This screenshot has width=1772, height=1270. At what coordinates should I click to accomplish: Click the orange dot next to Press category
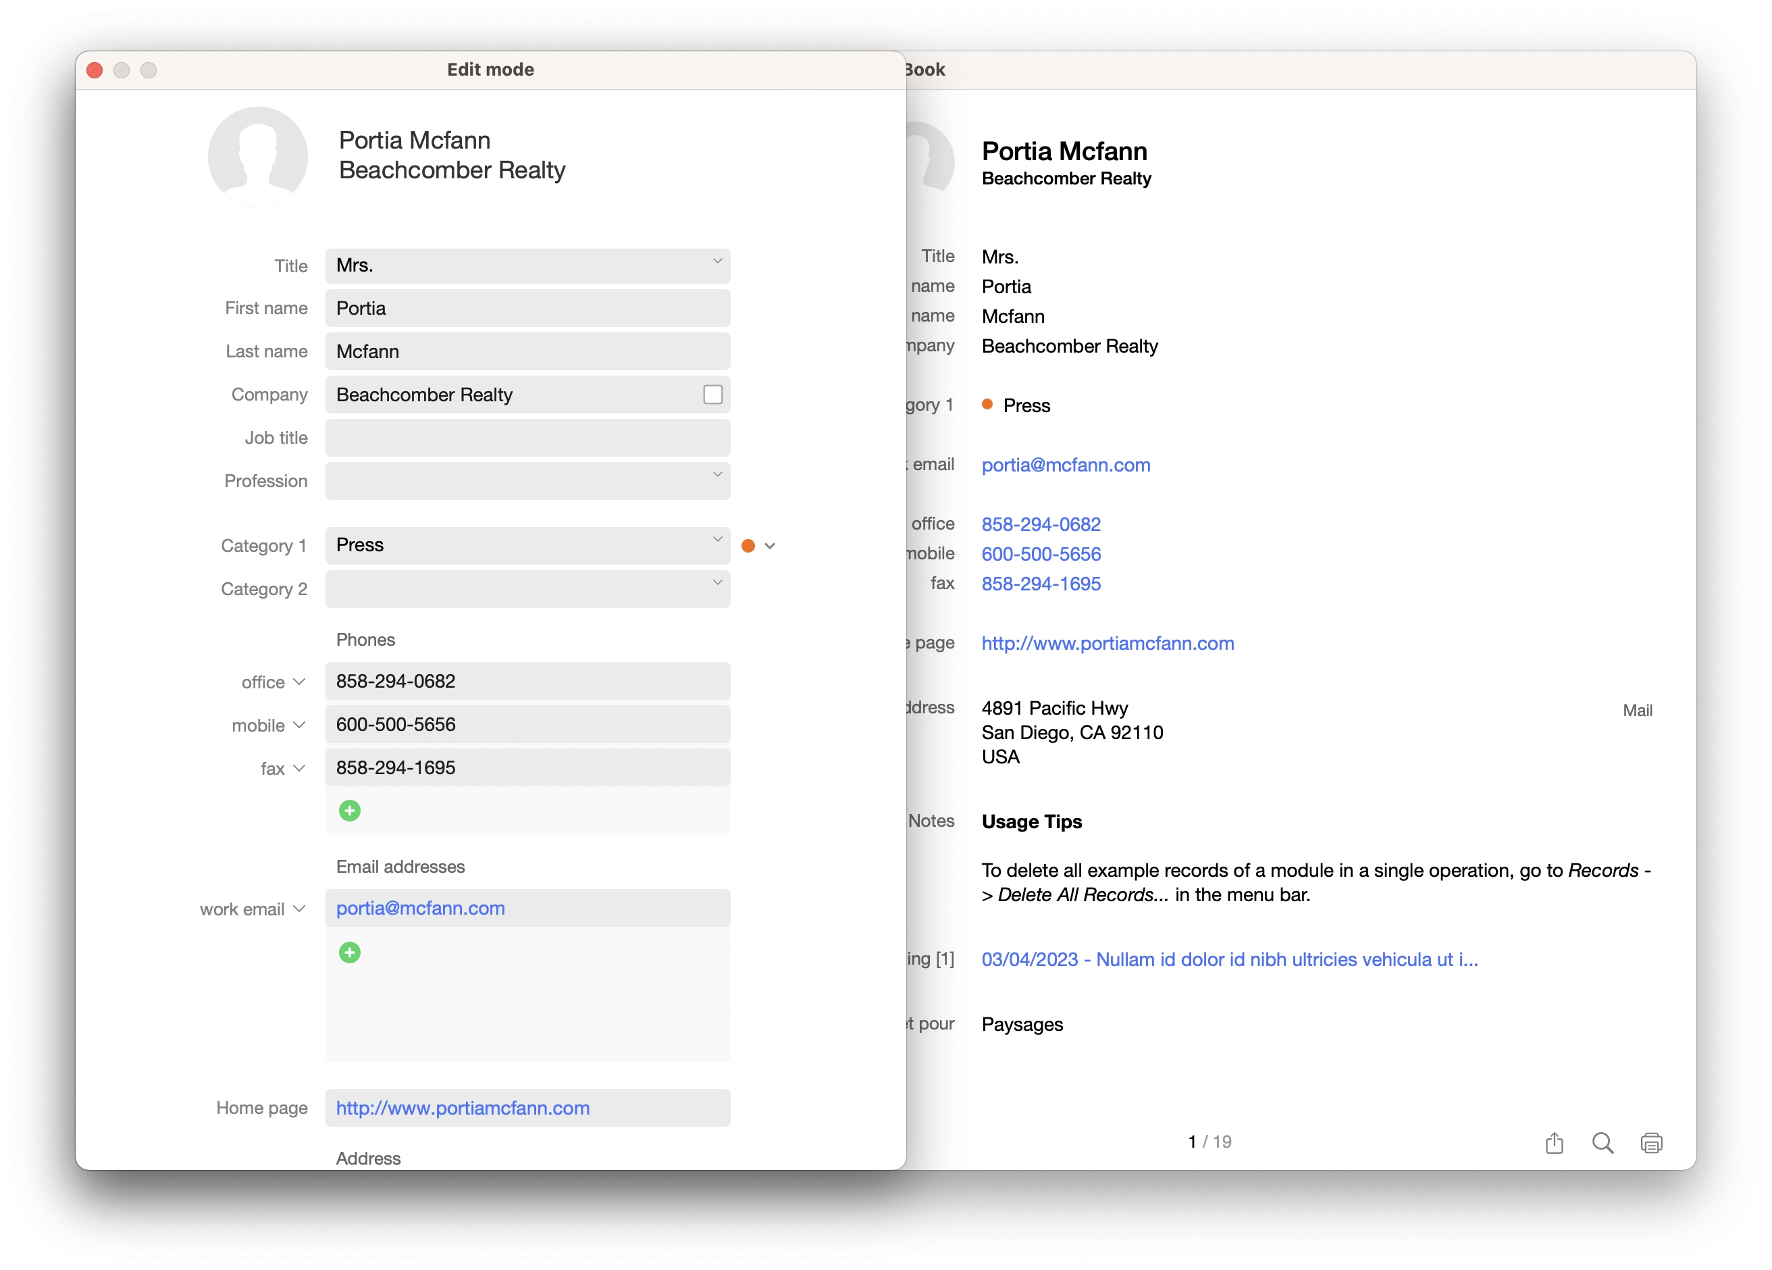point(989,405)
